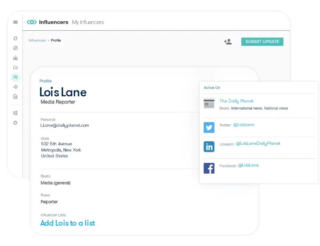The image size is (320, 246).
Task: Open the Influencers breadcrumb link
Action: coord(38,40)
